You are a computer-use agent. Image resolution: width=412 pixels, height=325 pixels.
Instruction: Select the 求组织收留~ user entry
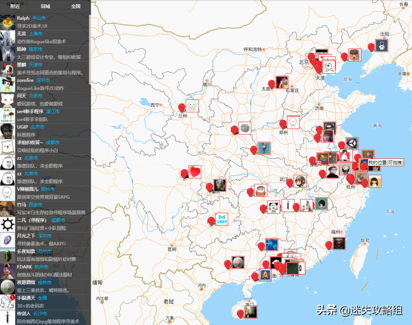[45, 147]
